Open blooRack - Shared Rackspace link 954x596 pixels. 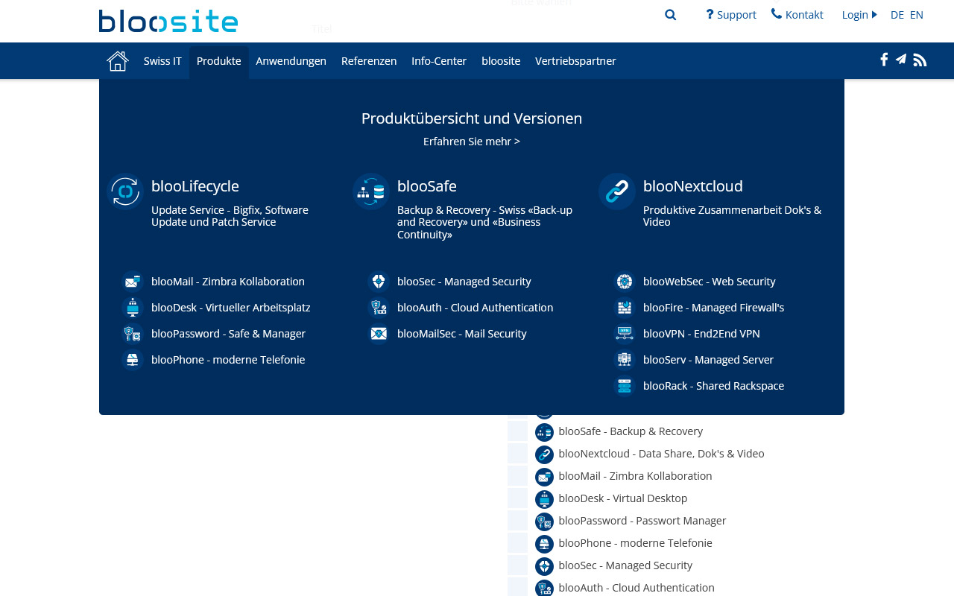coord(713,386)
